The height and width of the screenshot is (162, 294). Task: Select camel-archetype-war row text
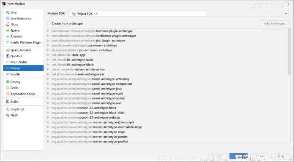pos(87,103)
